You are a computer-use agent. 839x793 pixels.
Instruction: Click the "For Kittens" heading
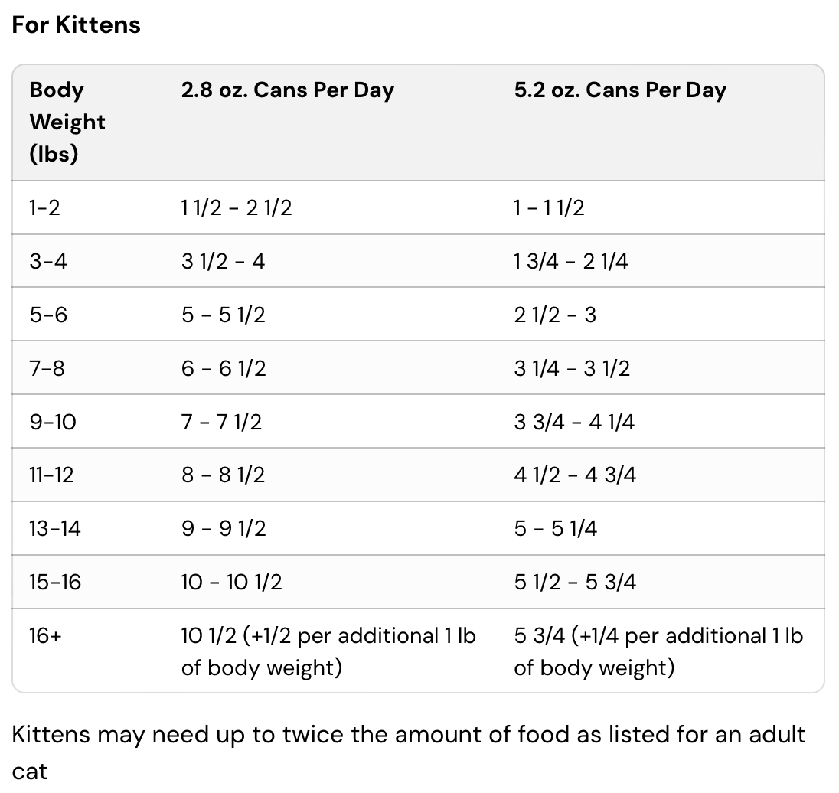point(76,24)
